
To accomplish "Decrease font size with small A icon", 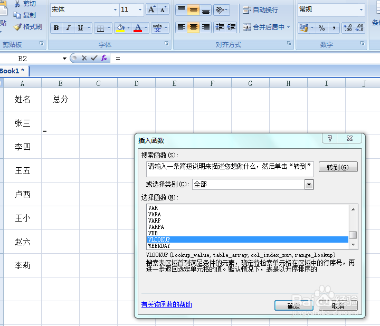I will [163, 9].
